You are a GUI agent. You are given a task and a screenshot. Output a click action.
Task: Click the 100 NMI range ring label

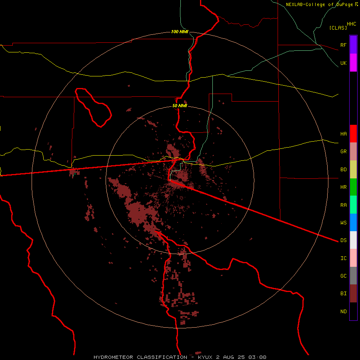180,32
